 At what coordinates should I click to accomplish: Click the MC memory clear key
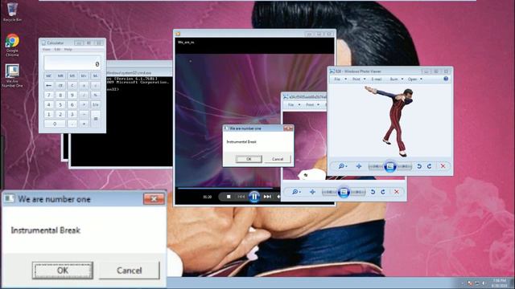point(48,76)
